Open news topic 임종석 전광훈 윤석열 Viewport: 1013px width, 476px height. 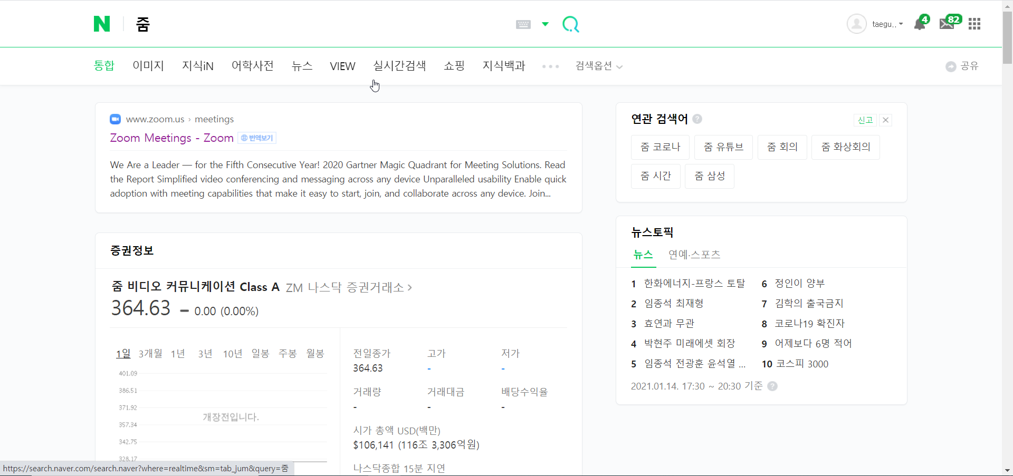click(x=695, y=364)
